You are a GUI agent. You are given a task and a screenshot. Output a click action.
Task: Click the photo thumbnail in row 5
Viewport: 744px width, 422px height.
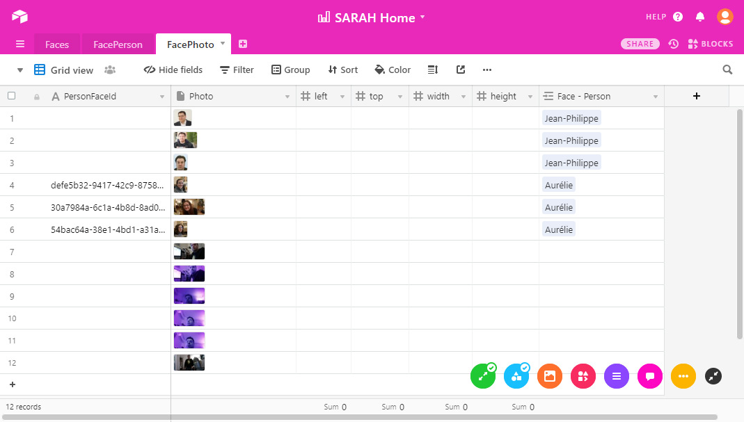coord(189,207)
